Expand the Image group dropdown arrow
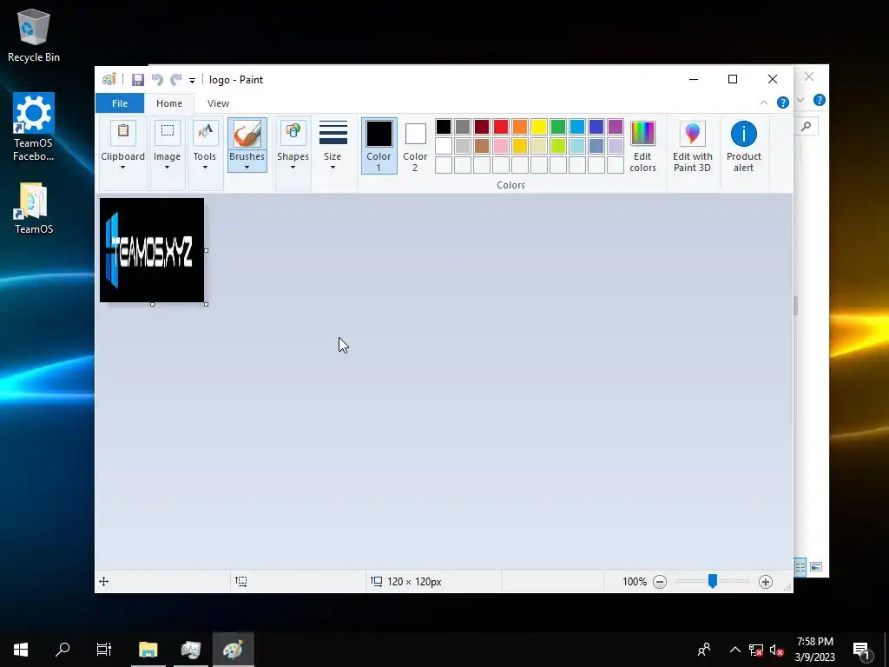This screenshot has height=667, width=889. pos(167,168)
